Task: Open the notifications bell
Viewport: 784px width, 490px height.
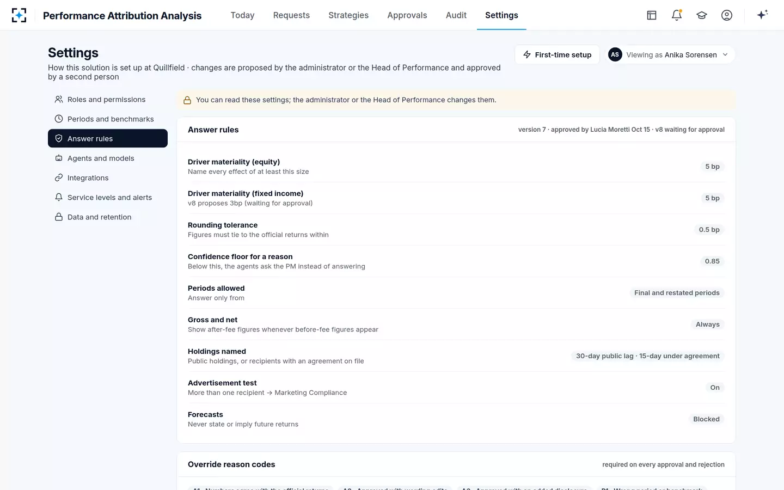Action: click(x=677, y=15)
